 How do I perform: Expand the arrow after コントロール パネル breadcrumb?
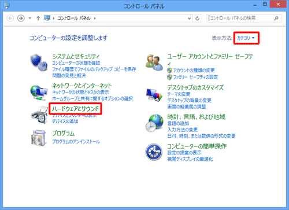pos(95,19)
